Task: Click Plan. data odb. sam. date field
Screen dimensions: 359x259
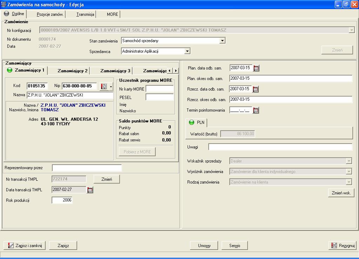Action: (241, 68)
